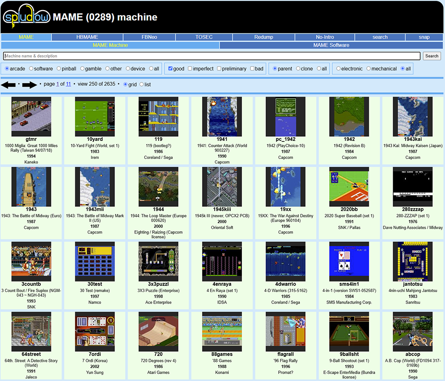Click the 1943 machine name text

click(31, 209)
